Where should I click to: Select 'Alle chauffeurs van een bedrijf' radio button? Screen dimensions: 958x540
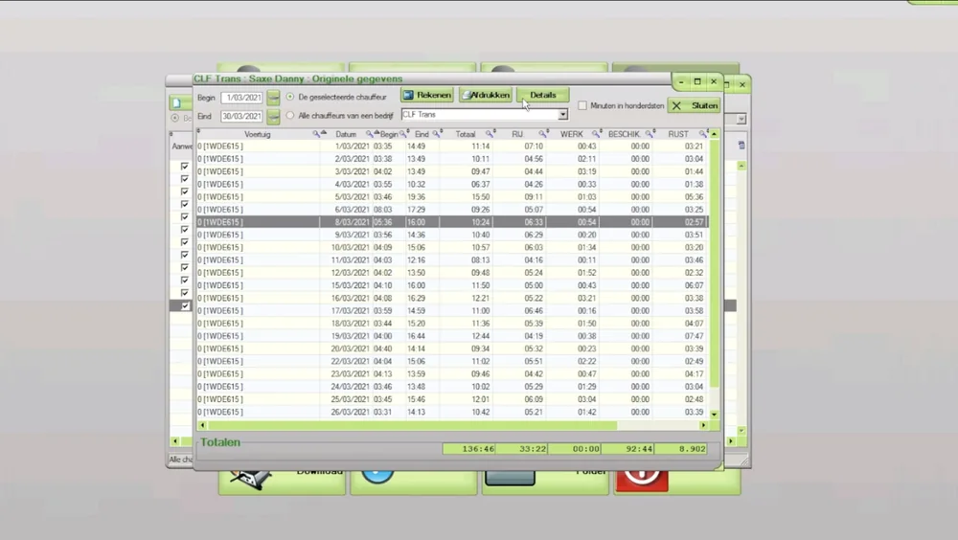click(x=290, y=115)
